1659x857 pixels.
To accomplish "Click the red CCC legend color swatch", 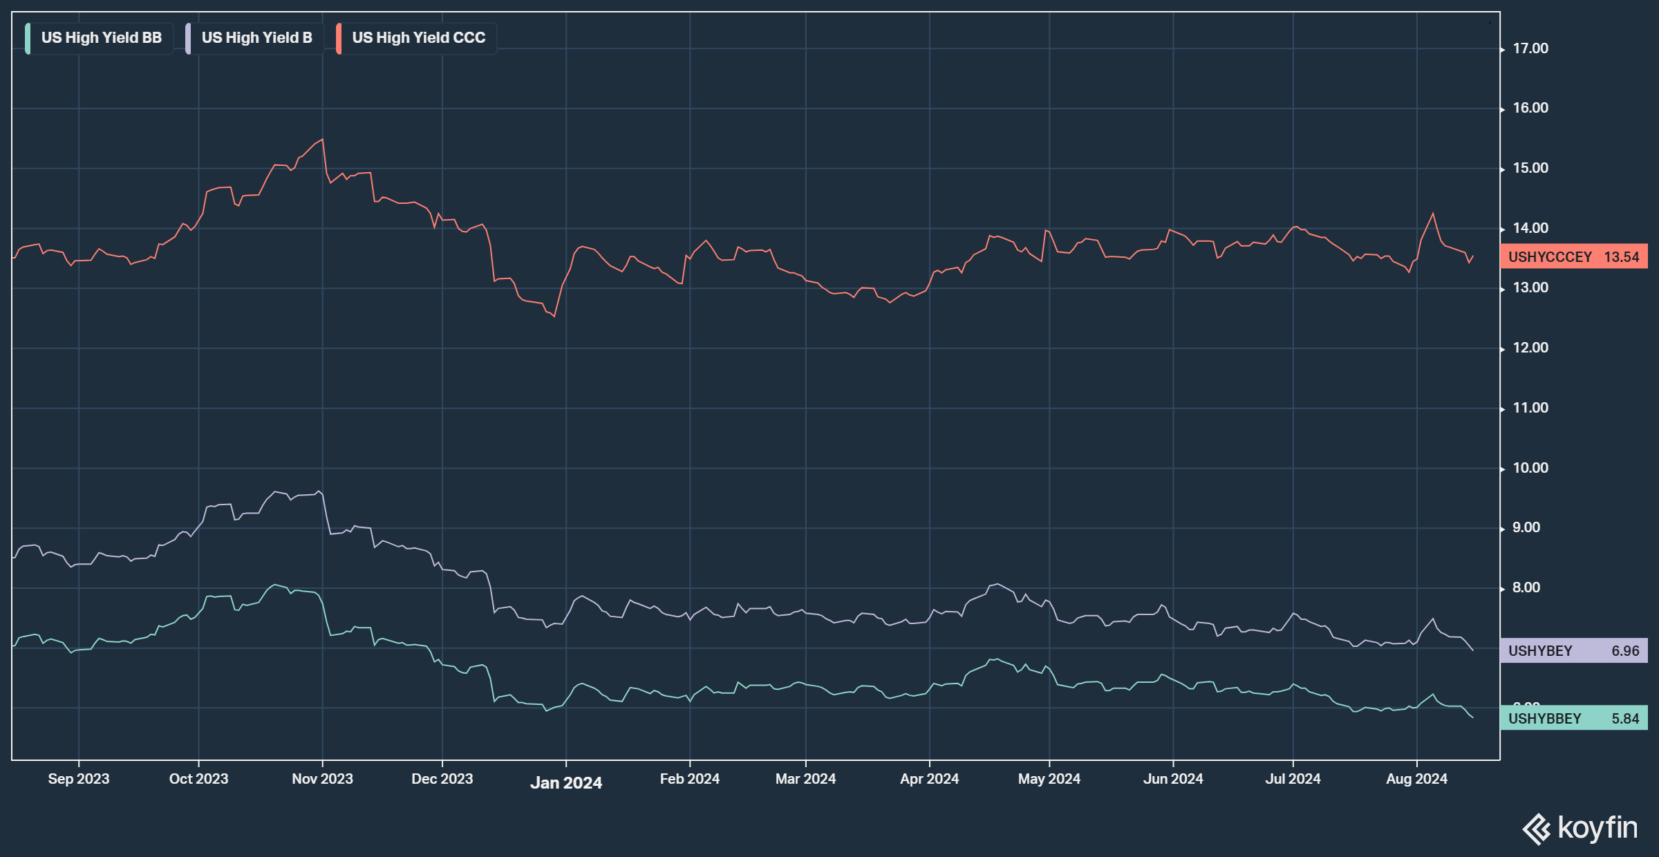I will point(339,38).
